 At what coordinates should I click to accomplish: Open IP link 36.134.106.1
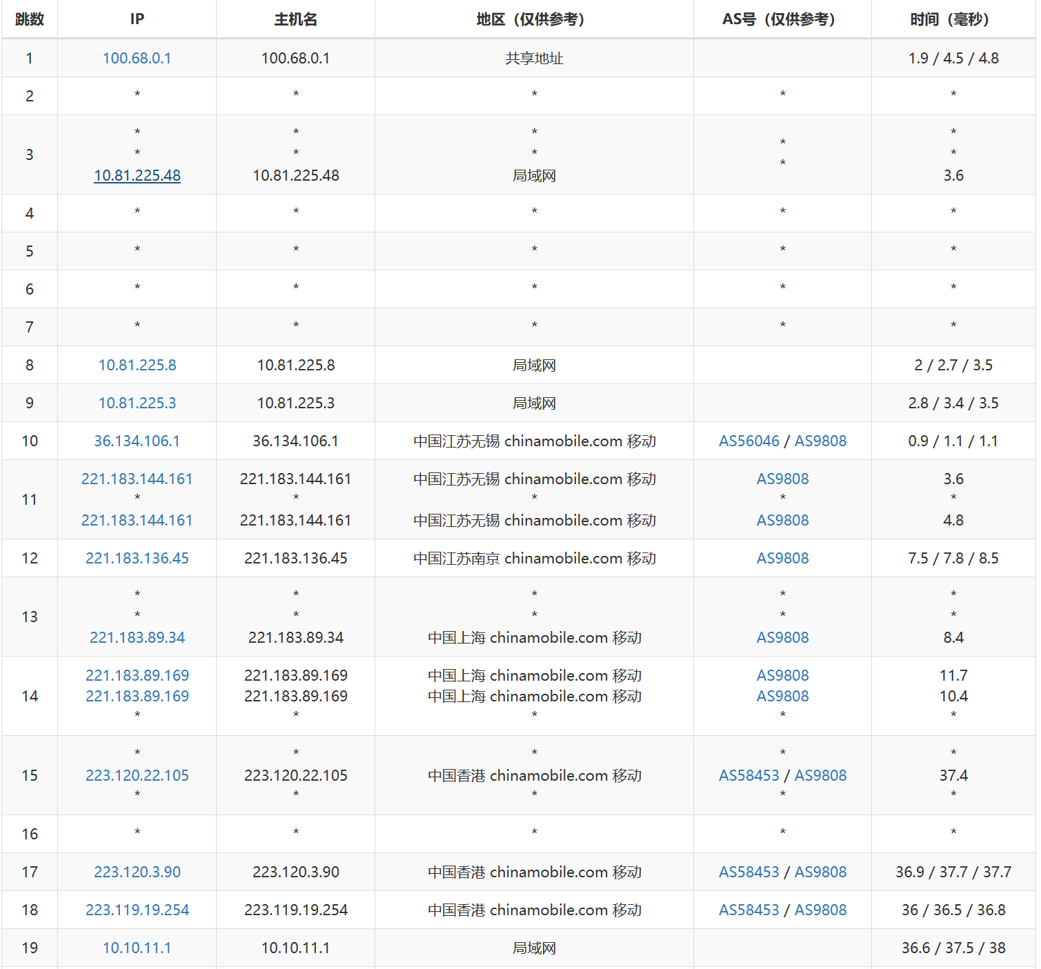(x=137, y=441)
